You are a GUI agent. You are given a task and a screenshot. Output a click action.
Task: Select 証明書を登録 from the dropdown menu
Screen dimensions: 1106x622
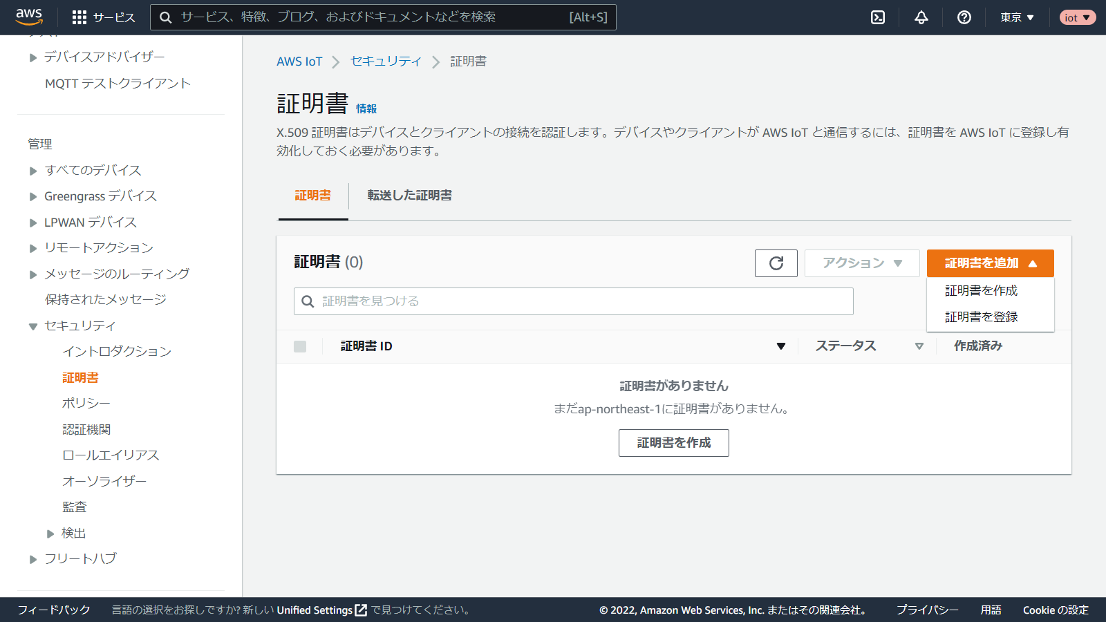981,317
